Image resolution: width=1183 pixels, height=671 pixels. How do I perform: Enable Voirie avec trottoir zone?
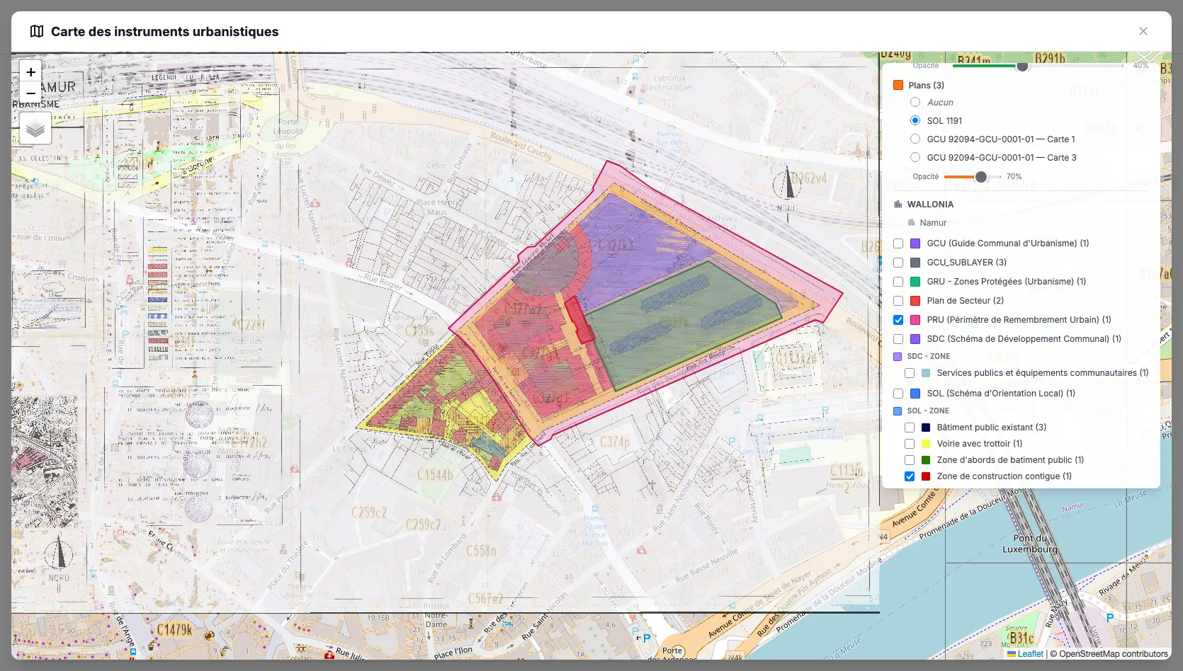coord(910,444)
